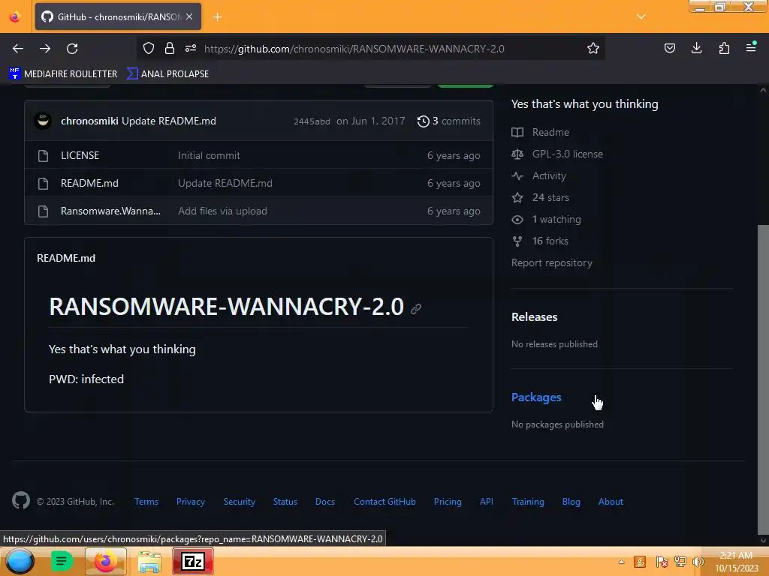Go forward with the browser forward arrow
The width and height of the screenshot is (769, 576).
tap(45, 49)
